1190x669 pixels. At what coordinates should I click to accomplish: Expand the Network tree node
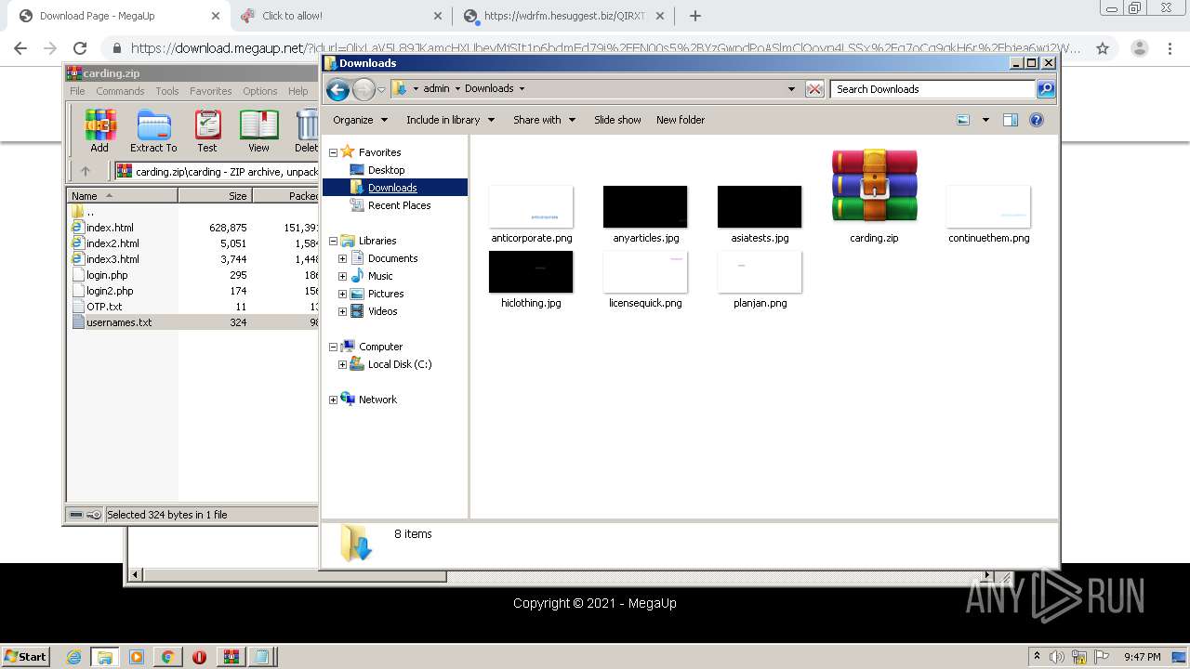(x=334, y=400)
